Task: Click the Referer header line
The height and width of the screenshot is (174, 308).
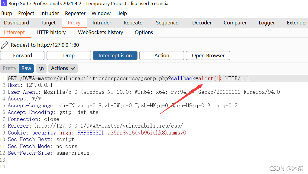Action: coord(96,126)
